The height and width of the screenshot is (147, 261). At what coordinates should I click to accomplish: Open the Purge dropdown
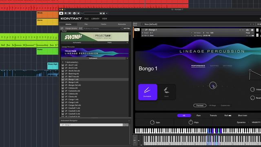249,33
